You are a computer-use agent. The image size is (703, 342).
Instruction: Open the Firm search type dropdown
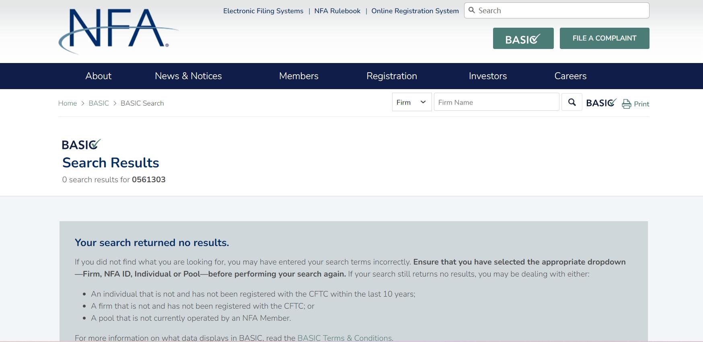click(x=412, y=102)
